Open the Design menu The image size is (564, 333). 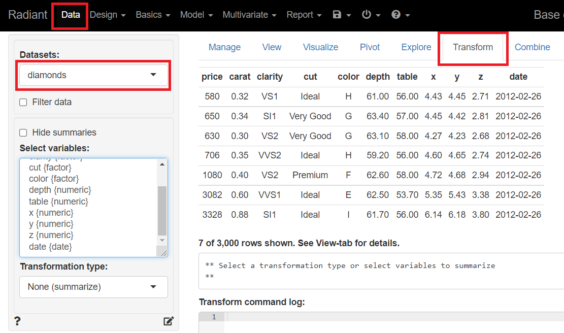coord(107,15)
